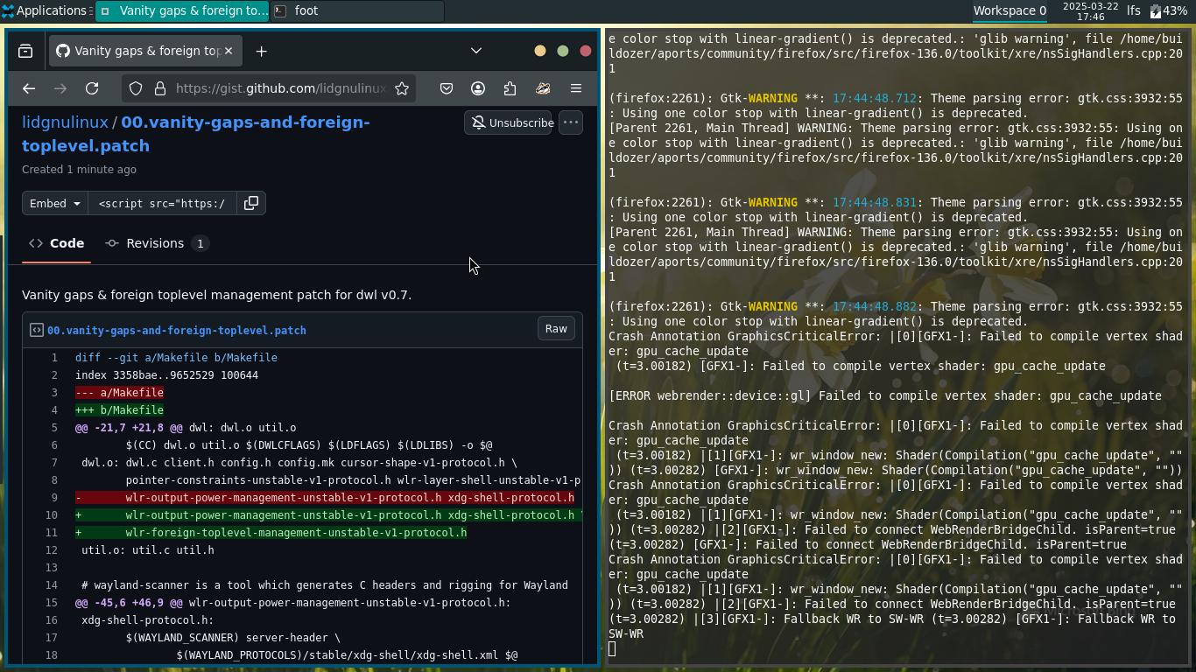Screen dimensions: 1196x672
Task: Click 'index 3358bae..9652529 100644' line
Action: [166, 375]
